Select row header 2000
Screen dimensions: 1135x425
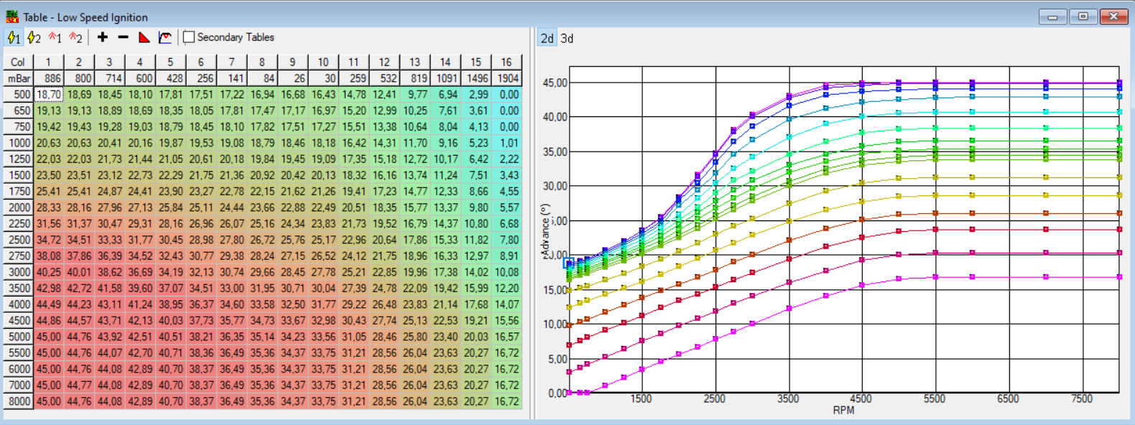[x=18, y=207]
